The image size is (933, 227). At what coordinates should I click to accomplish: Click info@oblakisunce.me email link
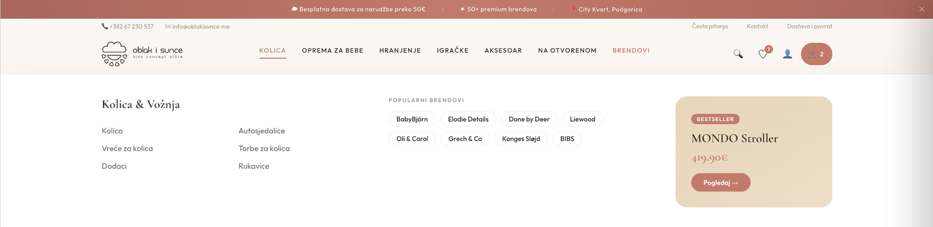click(197, 26)
